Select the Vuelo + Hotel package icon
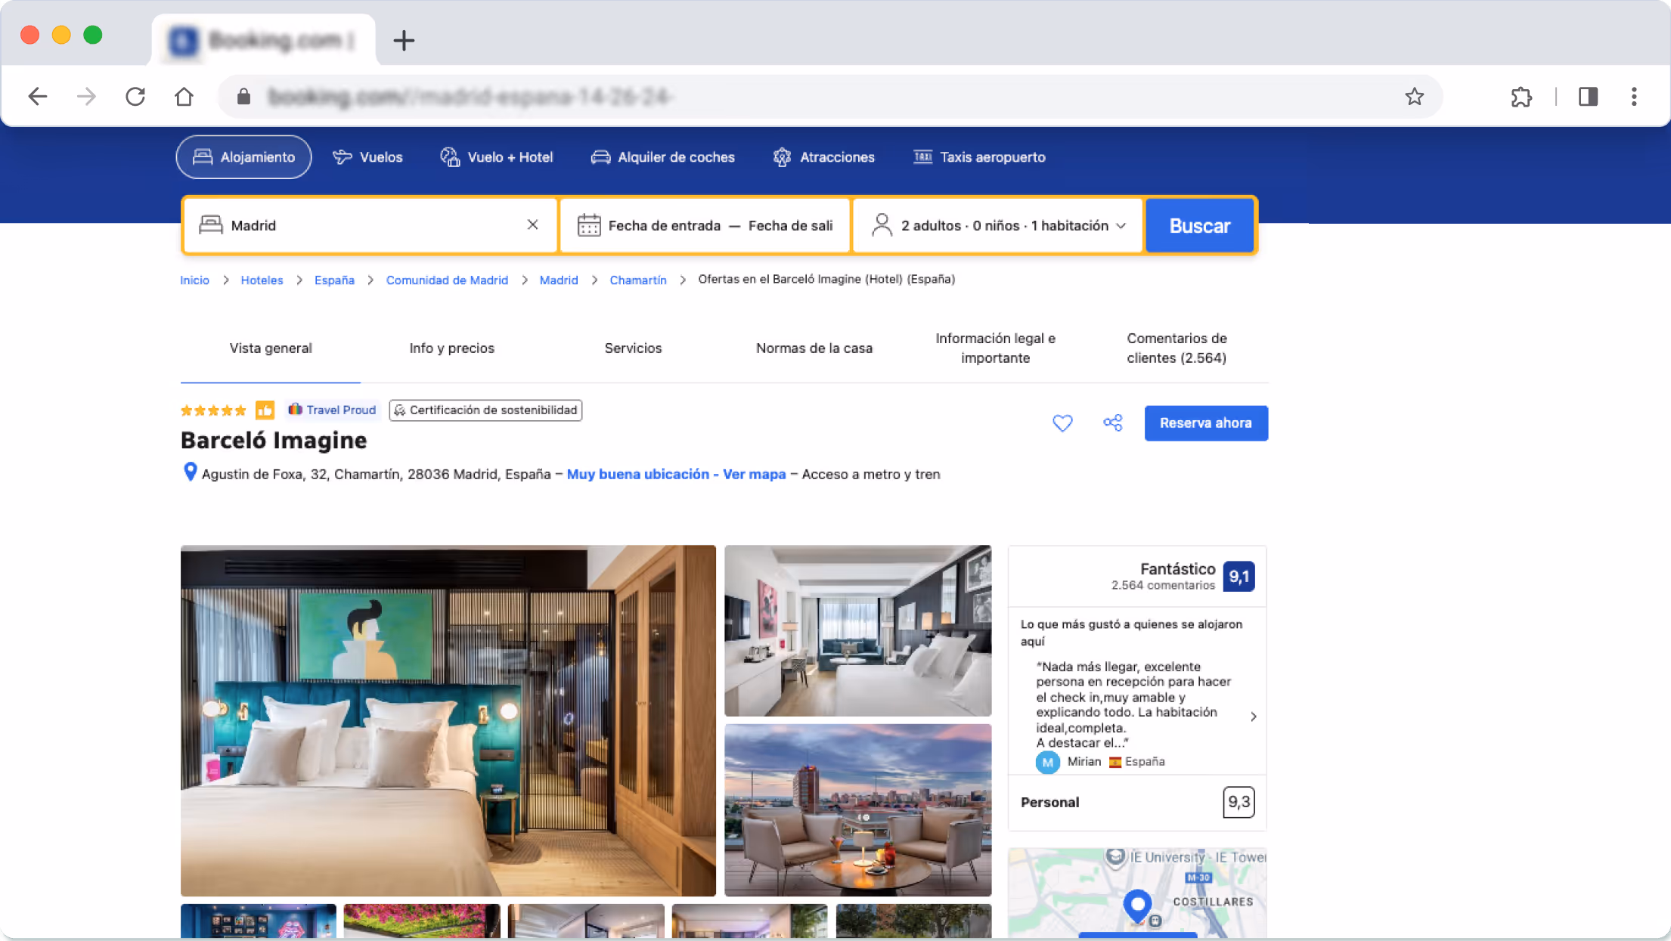Image resolution: width=1671 pixels, height=941 pixels. pyautogui.click(x=449, y=156)
